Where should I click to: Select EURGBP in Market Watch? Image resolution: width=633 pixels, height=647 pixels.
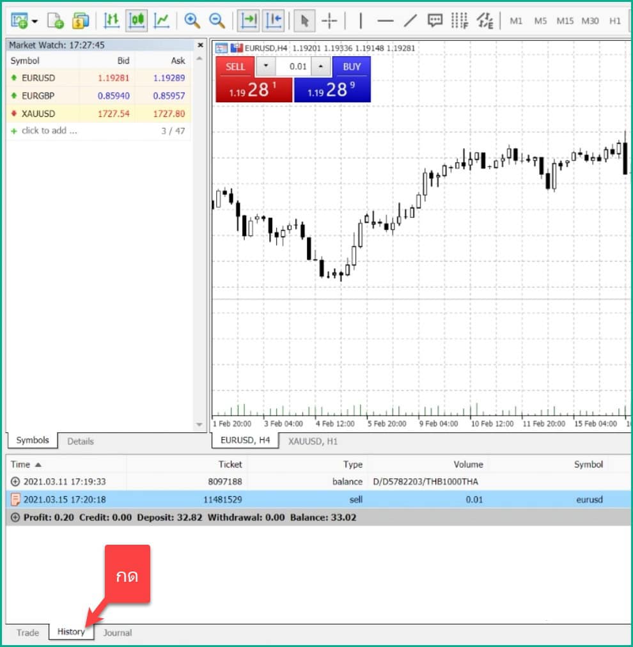tap(99, 96)
